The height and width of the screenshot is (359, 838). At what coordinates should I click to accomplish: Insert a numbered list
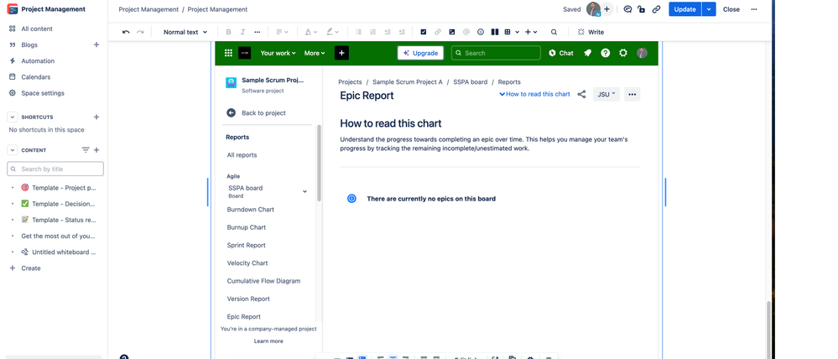coord(373,32)
